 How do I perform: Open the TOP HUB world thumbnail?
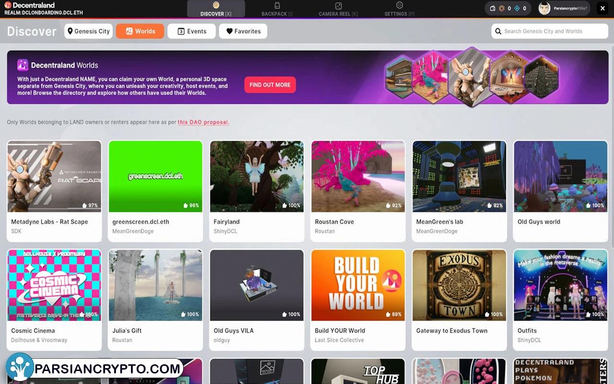pos(358,371)
